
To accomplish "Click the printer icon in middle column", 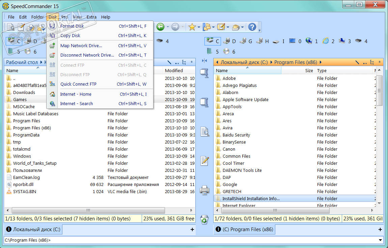I will tap(205, 190).
